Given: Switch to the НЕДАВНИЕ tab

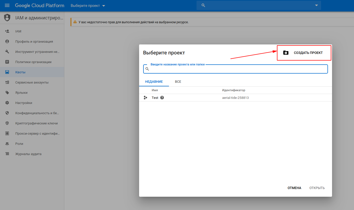Looking at the screenshot, I should pos(154,81).
